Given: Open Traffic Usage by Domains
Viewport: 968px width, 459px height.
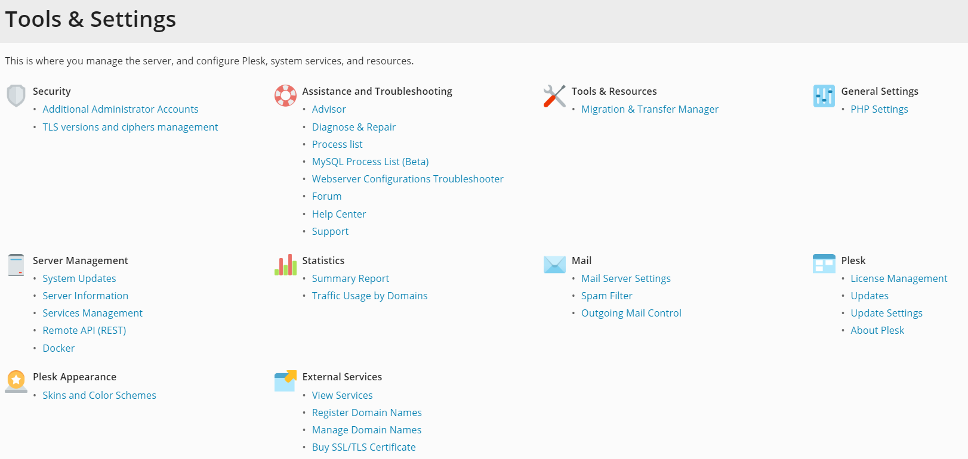Looking at the screenshot, I should click(x=370, y=296).
